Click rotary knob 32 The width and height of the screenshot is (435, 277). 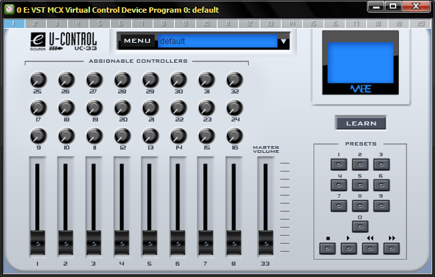click(235, 79)
